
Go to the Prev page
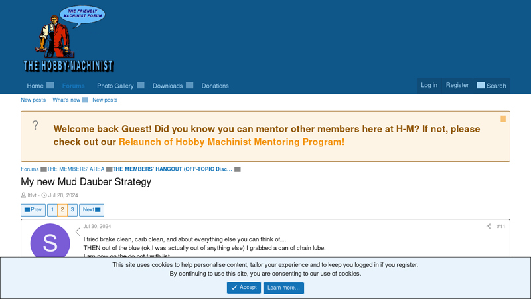(x=33, y=210)
